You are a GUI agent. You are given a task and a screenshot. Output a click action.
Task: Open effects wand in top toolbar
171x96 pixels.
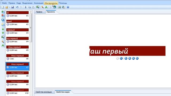tap(42, 7)
